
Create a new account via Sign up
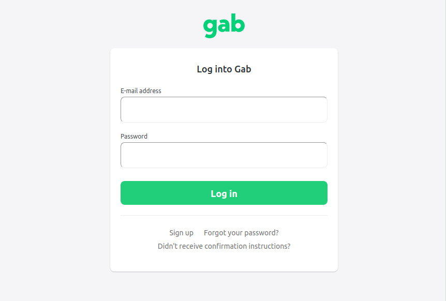pos(181,233)
